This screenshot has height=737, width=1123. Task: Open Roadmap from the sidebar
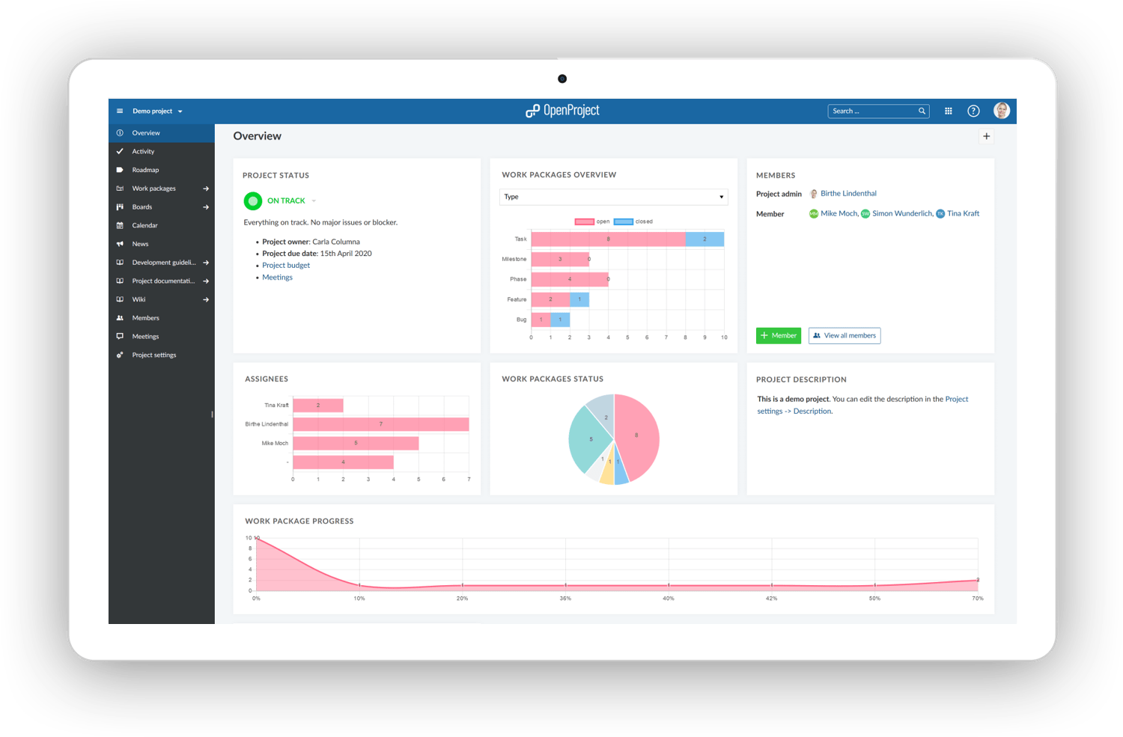[x=145, y=169]
